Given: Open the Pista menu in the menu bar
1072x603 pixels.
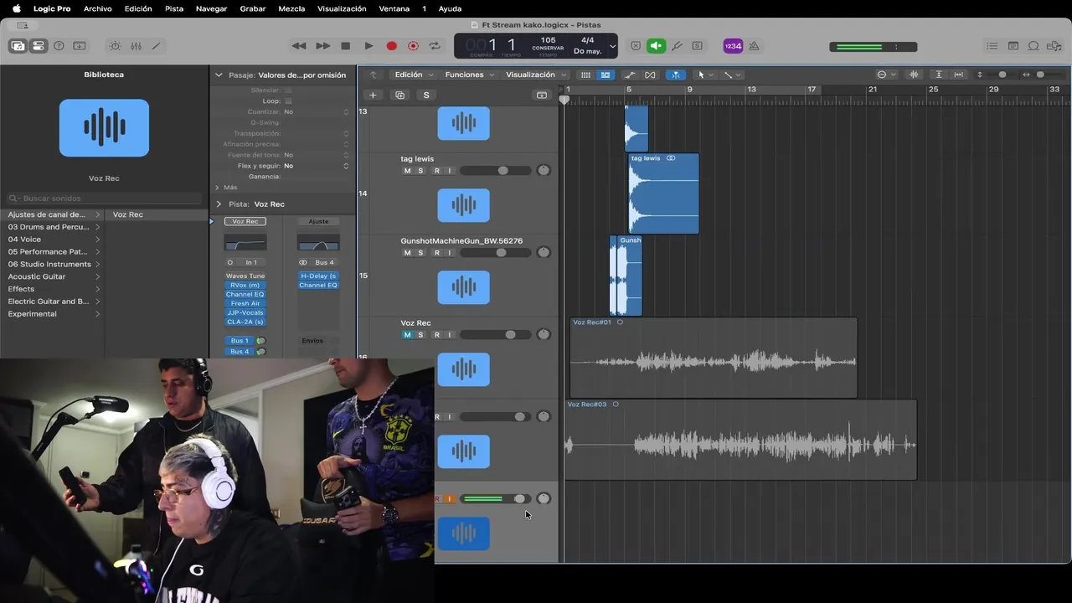Looking at the screenshot, I should (x=174, y=8).
